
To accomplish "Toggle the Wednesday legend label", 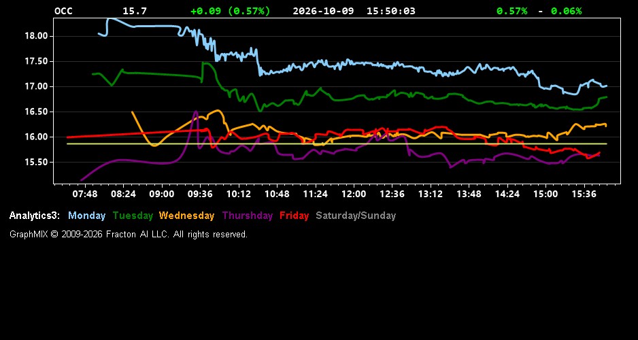I will (187, 216).
